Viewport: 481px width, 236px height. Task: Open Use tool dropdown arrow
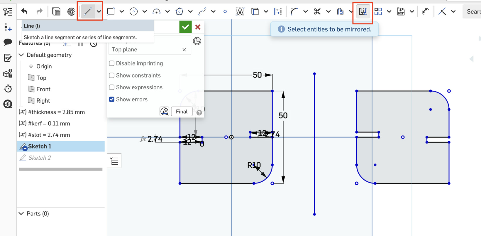click(266, 12)
